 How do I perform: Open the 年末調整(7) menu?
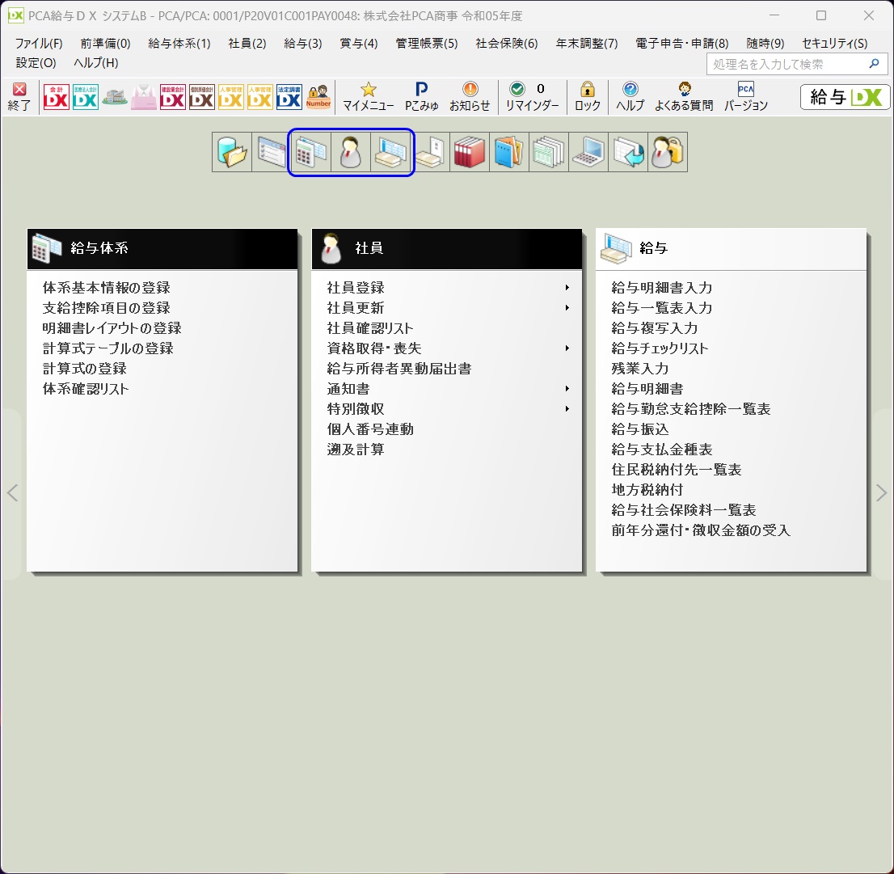click(x=587, y=44)
